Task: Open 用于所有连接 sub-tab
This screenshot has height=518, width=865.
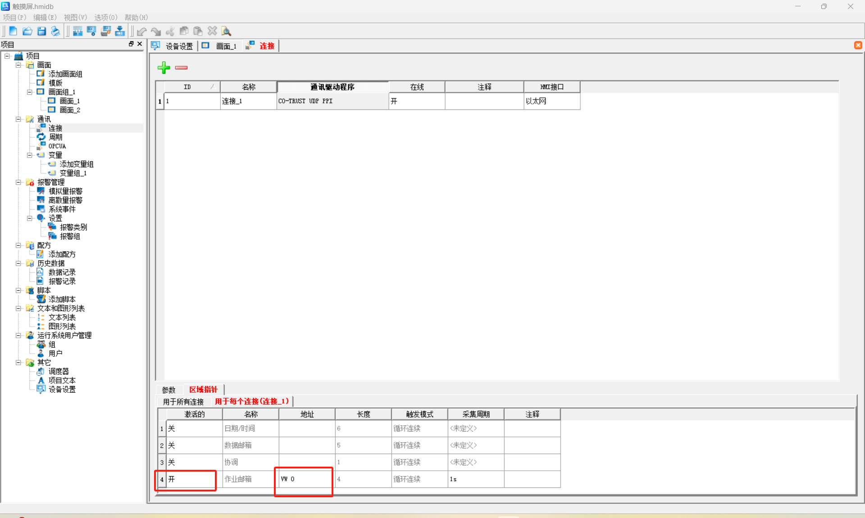Action: (x=183, y=401)
